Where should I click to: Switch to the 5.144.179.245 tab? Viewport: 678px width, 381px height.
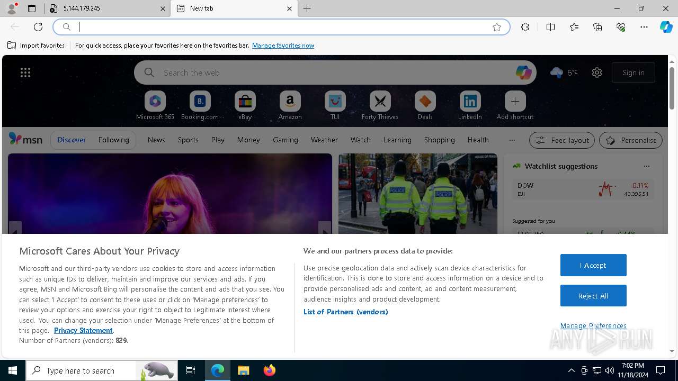point(107,8)
